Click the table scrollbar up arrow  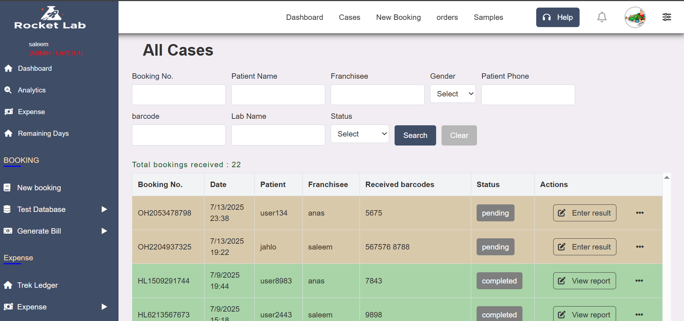pos(667,177)
